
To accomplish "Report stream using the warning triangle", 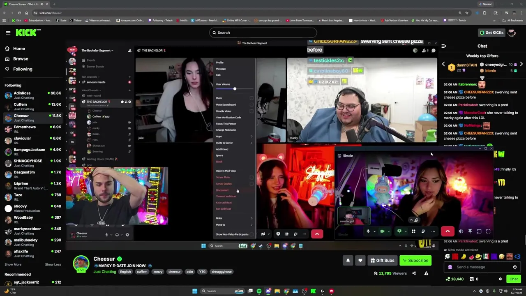I will point(426,273).
